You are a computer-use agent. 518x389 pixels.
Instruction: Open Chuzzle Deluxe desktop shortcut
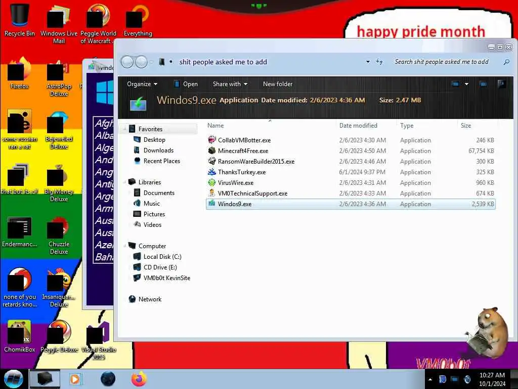tap(59, 235)
